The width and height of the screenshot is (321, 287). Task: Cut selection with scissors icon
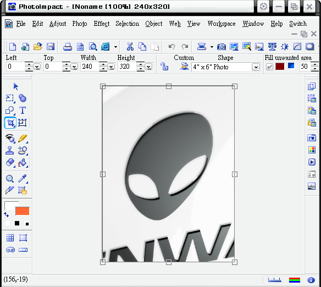[130, 47]
